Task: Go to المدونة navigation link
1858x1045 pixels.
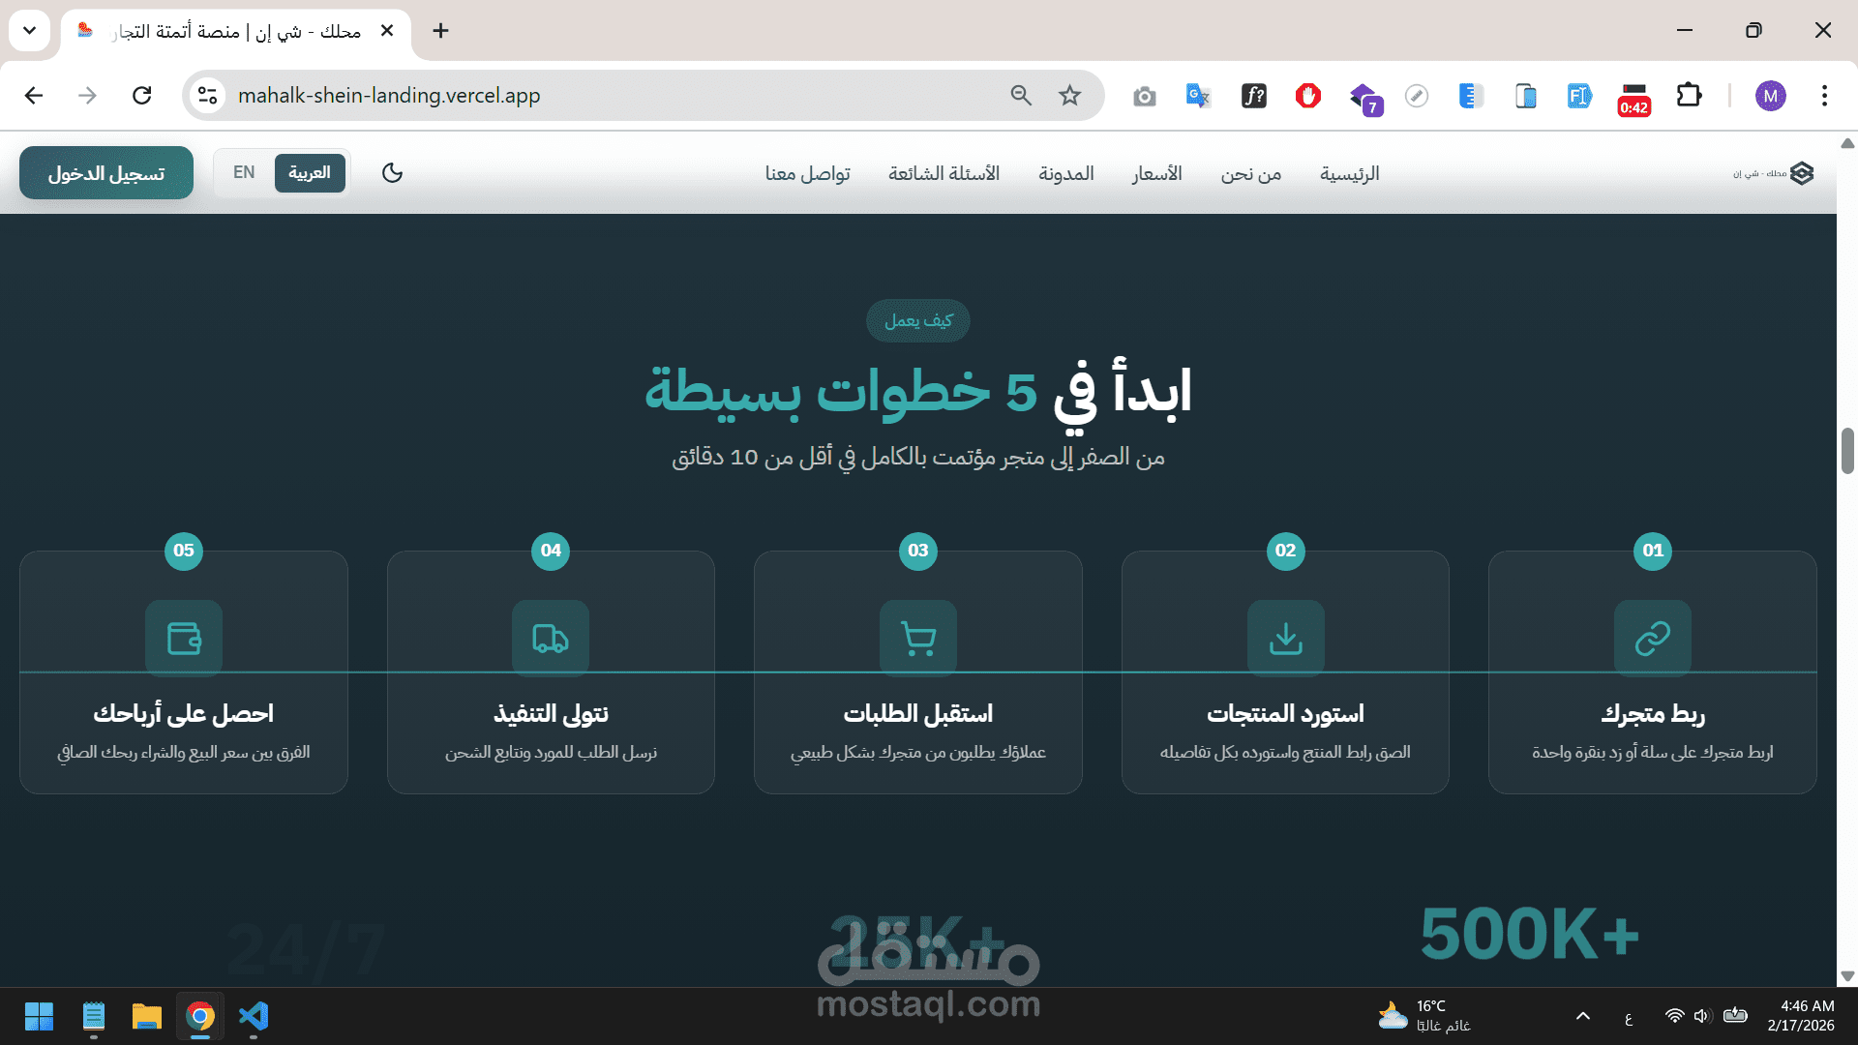Action: pos(1066,174)
